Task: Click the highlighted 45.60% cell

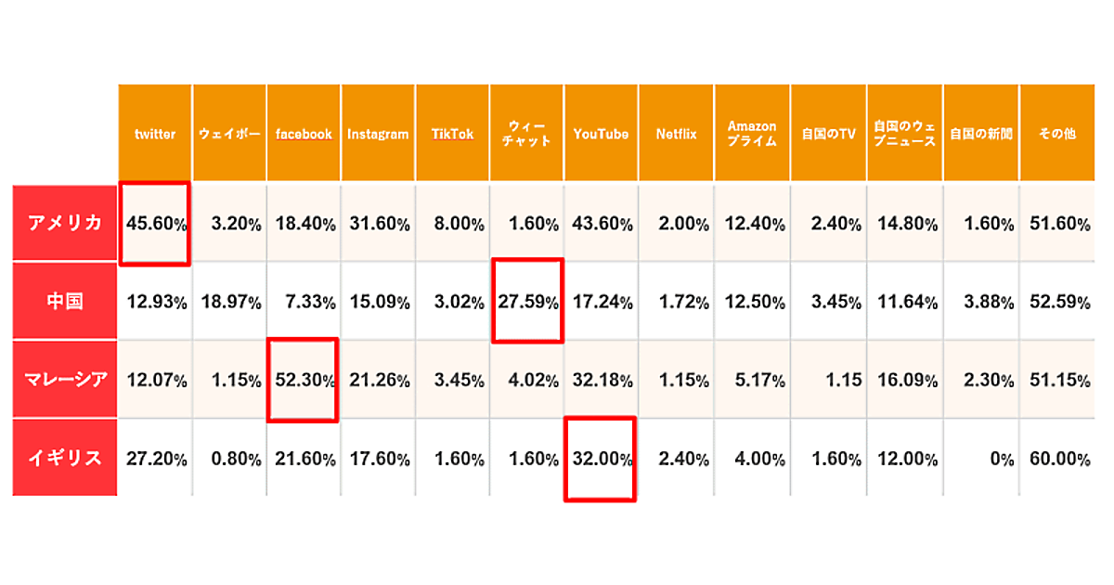Action: 154,224
